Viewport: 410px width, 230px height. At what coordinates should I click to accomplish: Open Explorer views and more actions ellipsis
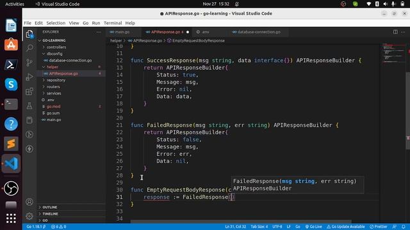[x=99, y=32]
